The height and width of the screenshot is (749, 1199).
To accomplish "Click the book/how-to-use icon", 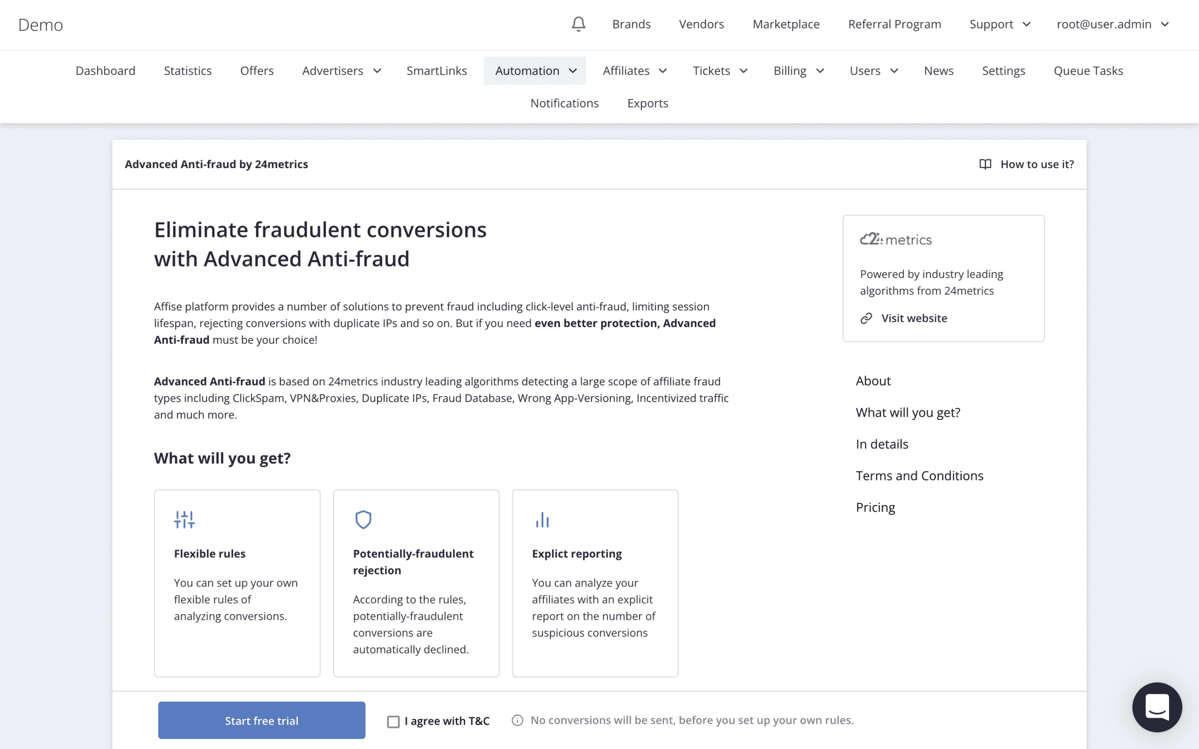I will (985, 164).
